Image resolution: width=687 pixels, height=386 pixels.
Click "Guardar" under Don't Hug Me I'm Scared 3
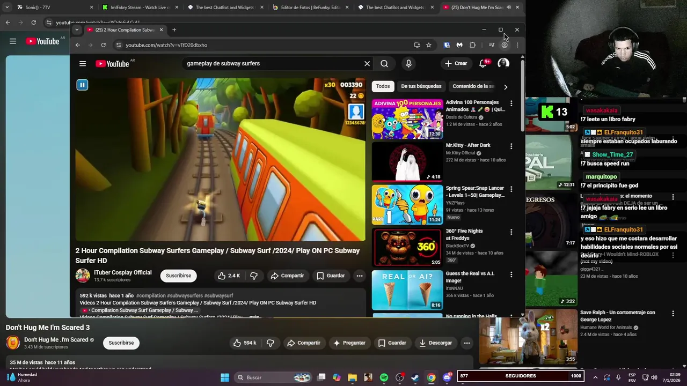point(392,343)
